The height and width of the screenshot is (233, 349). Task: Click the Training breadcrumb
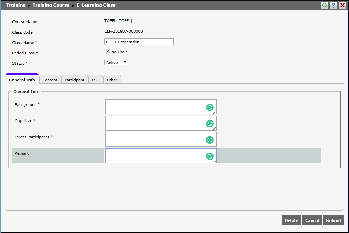[x=16, y=5]
